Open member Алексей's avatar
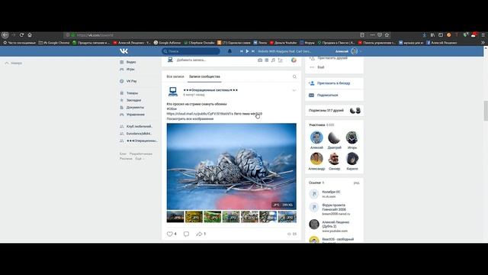Image resolution: width=488 pixels, height=275 pixels. [316, 137]
